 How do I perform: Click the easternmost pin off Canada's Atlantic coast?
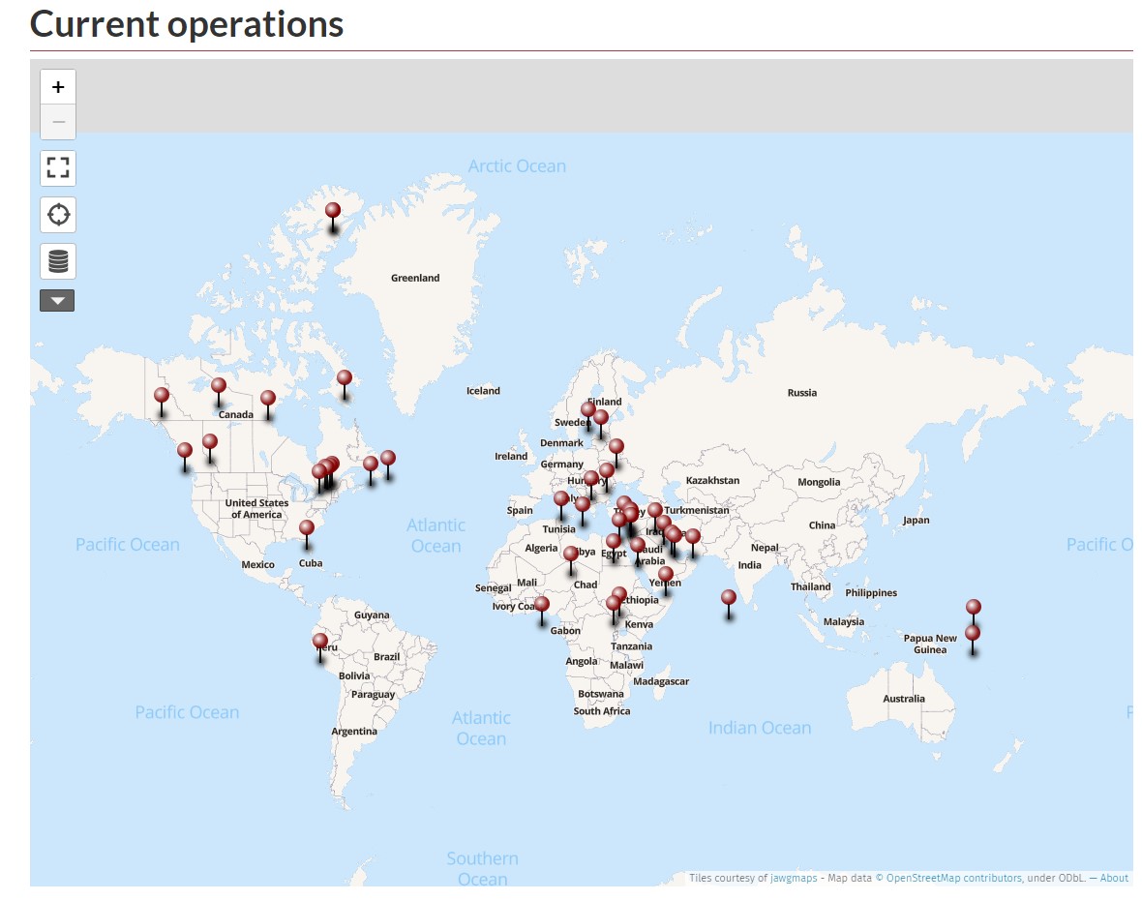tap(388, 459)
